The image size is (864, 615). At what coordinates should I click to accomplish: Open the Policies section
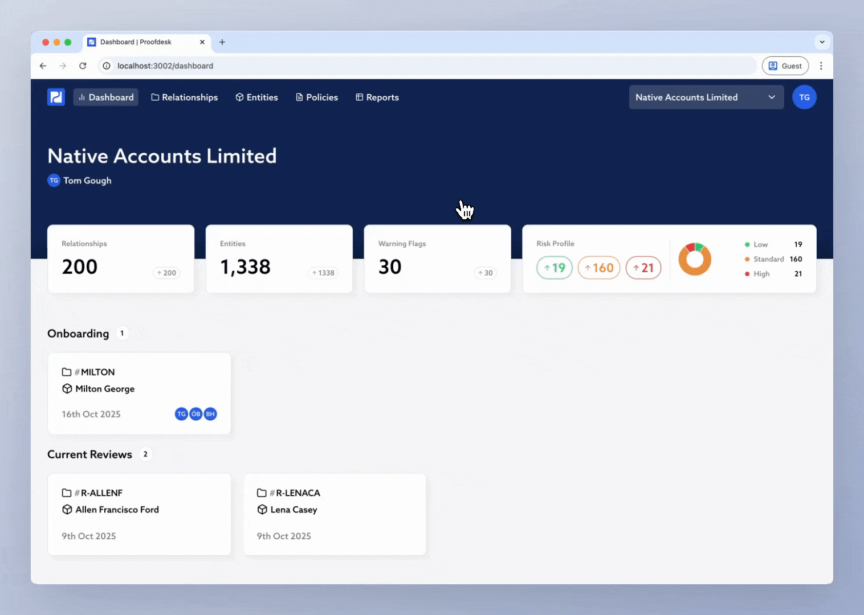point(316,97)
